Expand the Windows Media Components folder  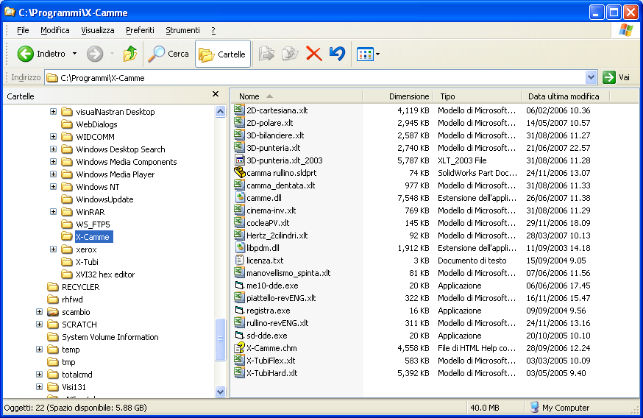53,162
